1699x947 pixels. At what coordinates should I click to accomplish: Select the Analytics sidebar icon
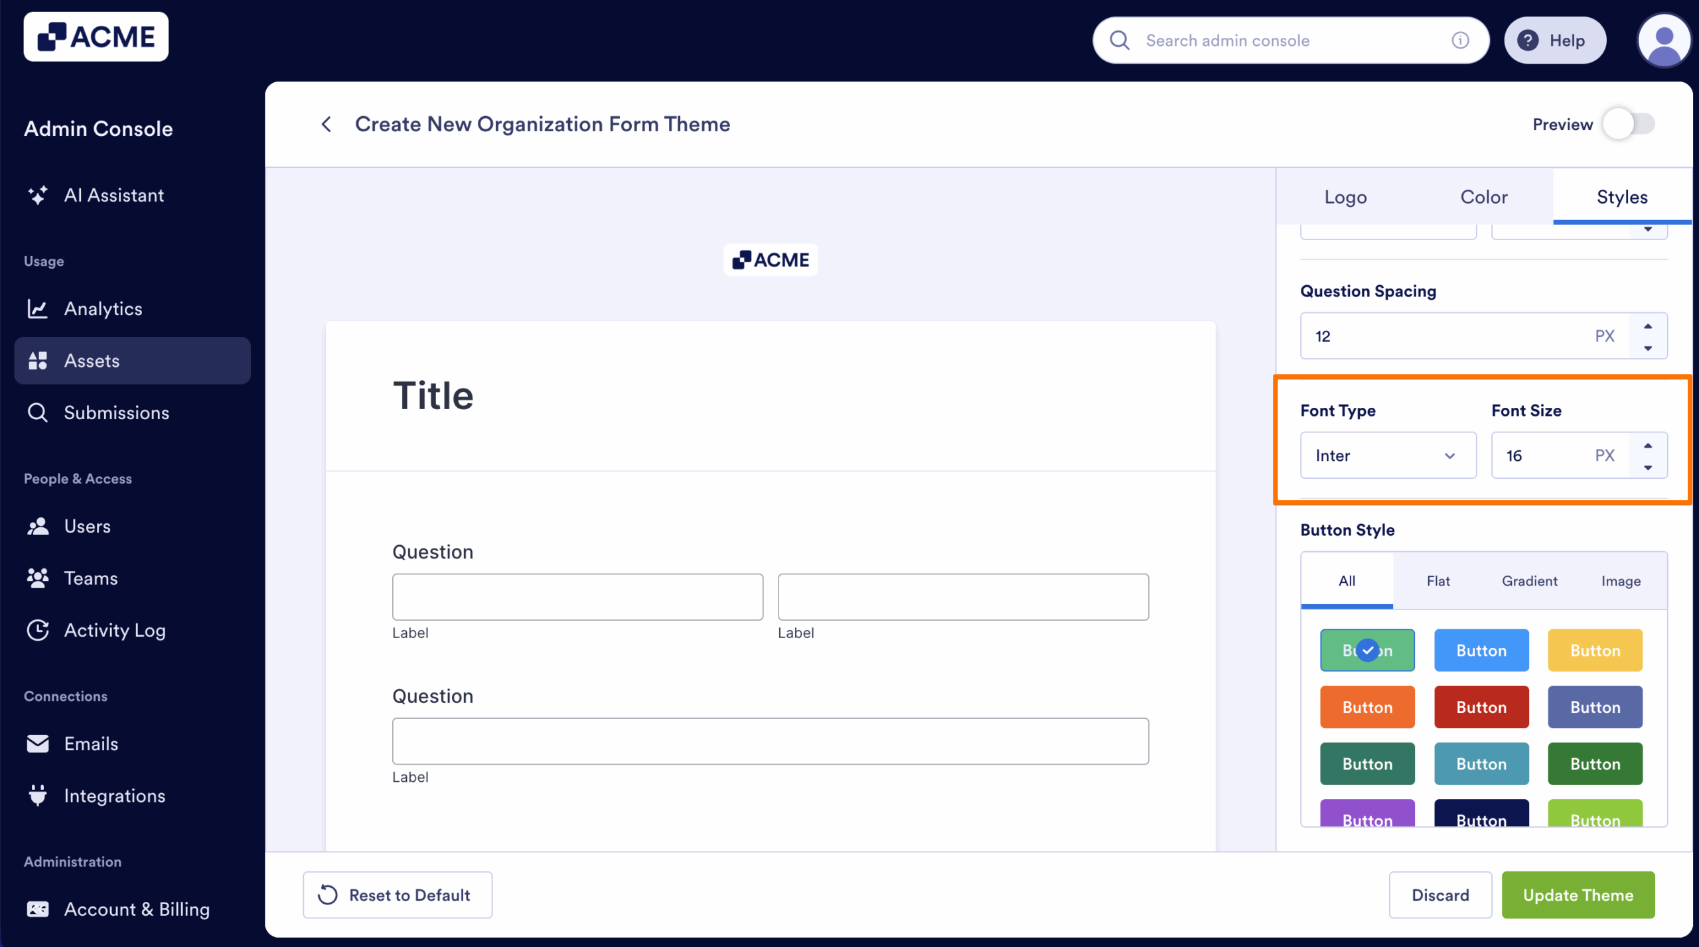click(x=38, y=308)
